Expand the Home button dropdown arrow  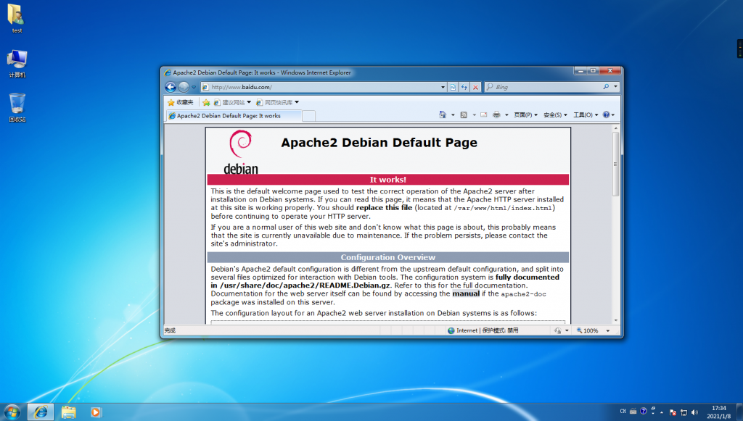tap(453, 115)
